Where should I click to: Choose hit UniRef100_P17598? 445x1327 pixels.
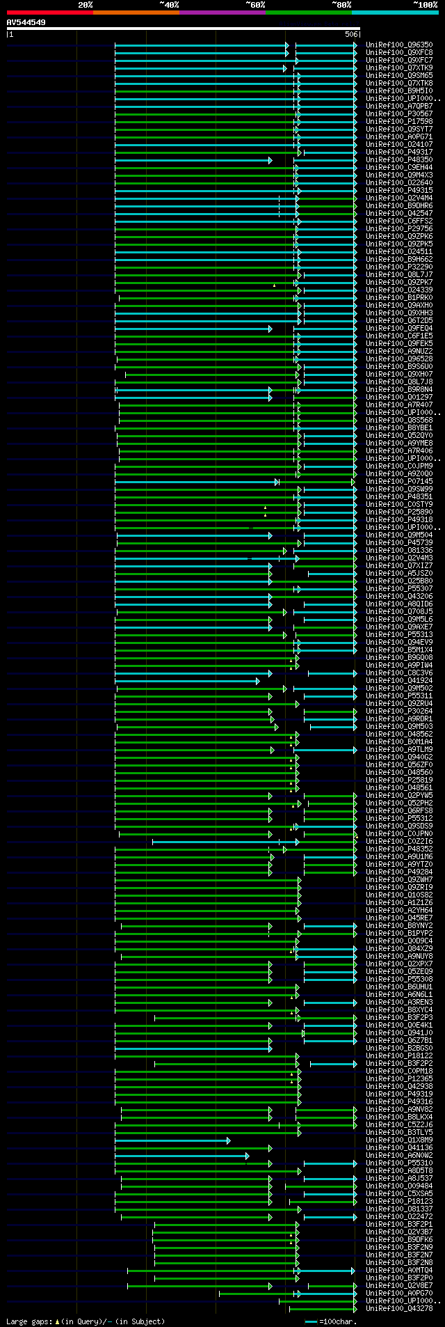pos(399,121)
